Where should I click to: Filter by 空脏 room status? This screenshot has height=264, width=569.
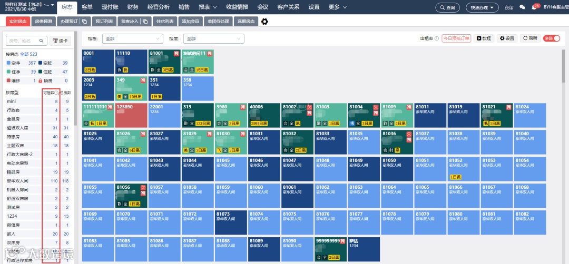53,63
